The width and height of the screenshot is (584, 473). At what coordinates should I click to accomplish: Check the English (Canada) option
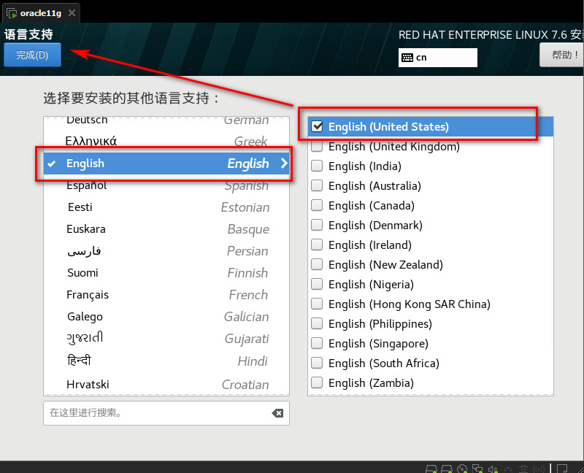[317, 206]
